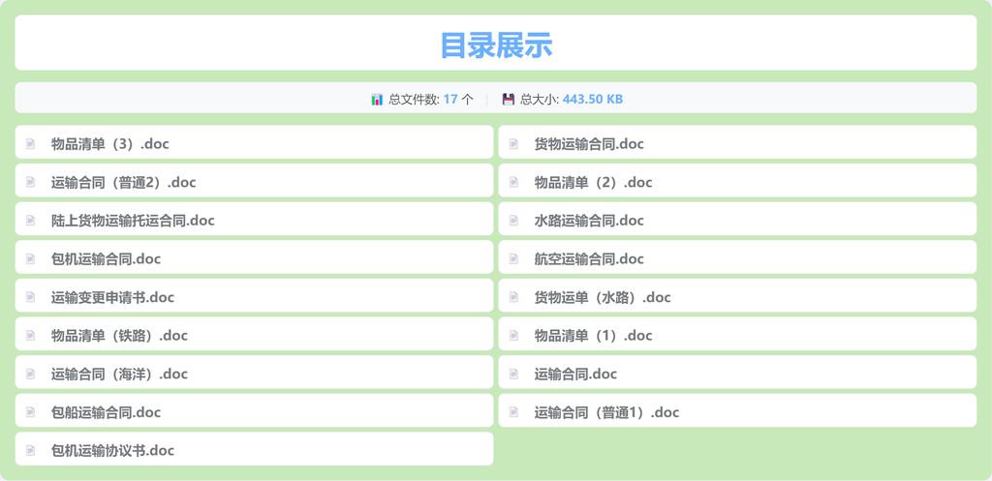Click document icon beside 物品清单（1）.doc
This screenshot has width=992, height=481.
coord(513,336)
